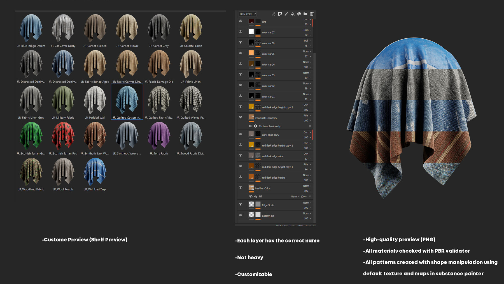Select the JR_Quilted Cotton material thumbnail
Screen dimensions: 504x284
pyautogui.click(x=127, y=101)
